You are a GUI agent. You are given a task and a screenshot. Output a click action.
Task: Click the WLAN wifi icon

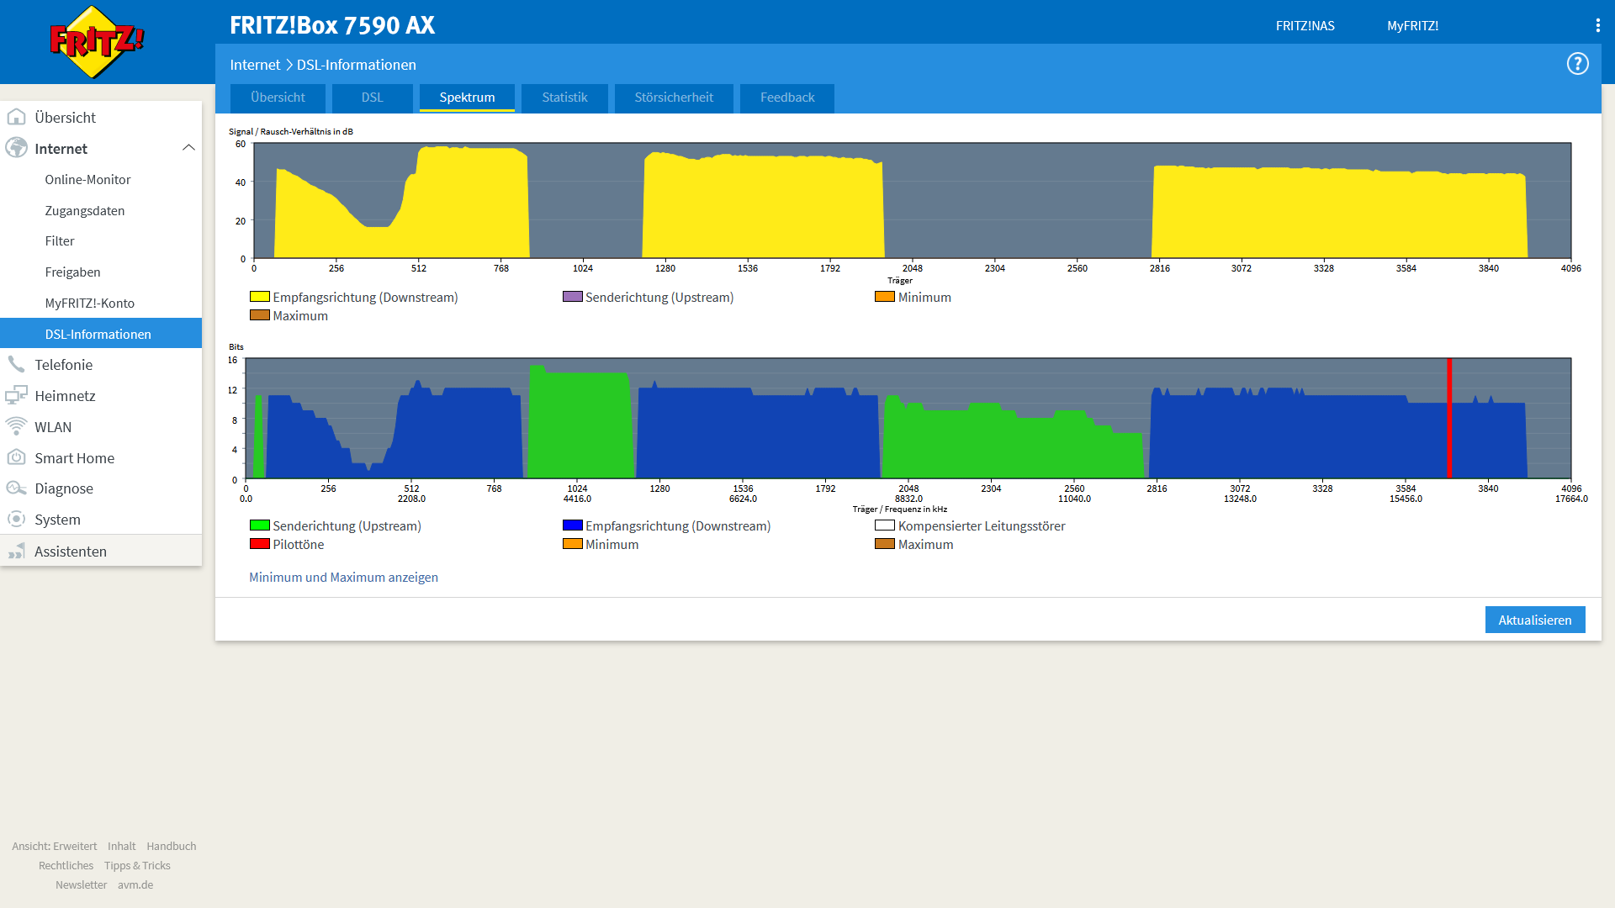click(x=16, y=426)
